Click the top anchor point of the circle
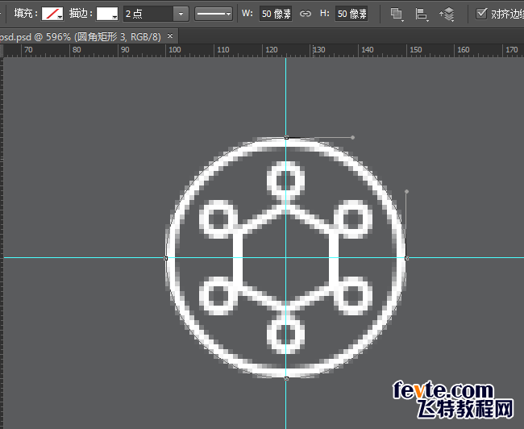 [286, 137]
